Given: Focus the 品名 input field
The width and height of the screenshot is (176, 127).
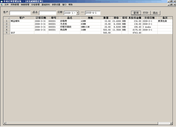Looking at the screenshot, I should pos(48,13).
